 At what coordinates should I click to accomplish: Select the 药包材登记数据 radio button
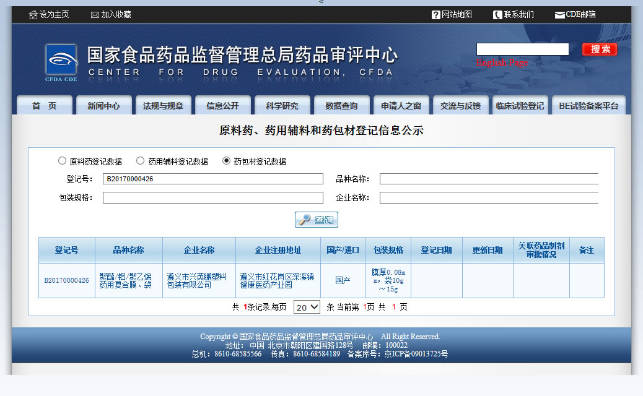click(x=226, y=161)
